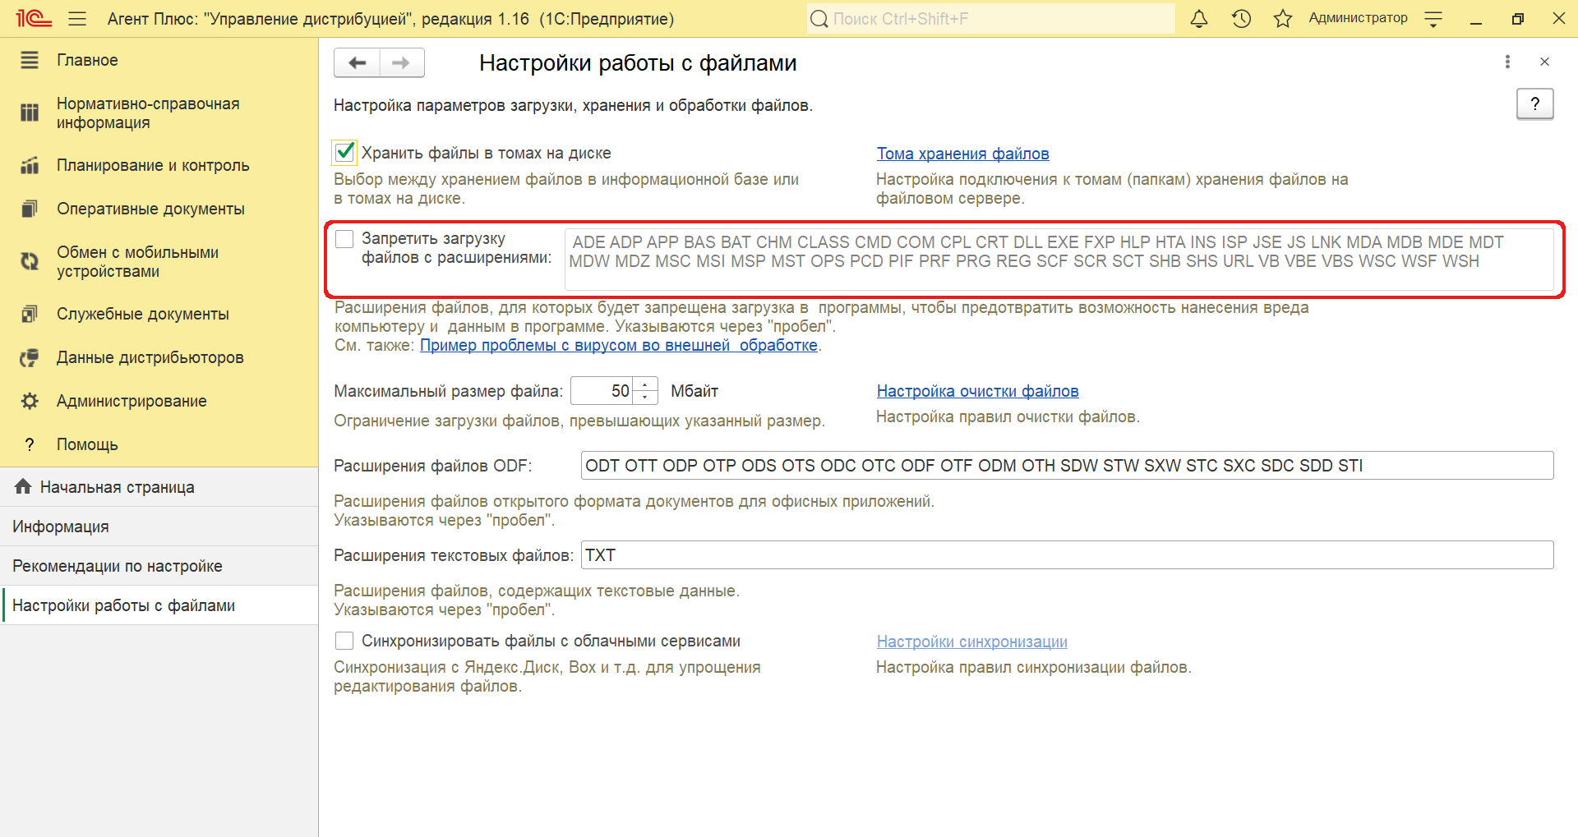This screenshot has width=1578, height=837.
Task: Click the prohibited extensions list field
Action: 1059,260
